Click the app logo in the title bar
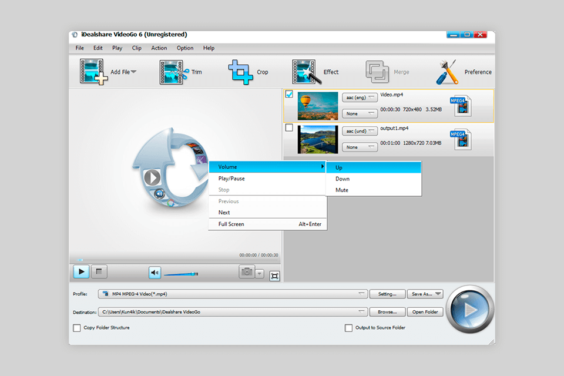Image resolution: width=564 pixels, height=376 pixels. pos(75,35)
